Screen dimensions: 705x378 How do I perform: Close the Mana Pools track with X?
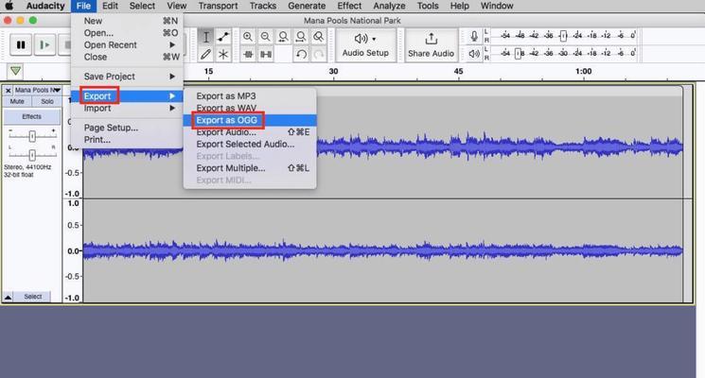click(x=8, y=90)
